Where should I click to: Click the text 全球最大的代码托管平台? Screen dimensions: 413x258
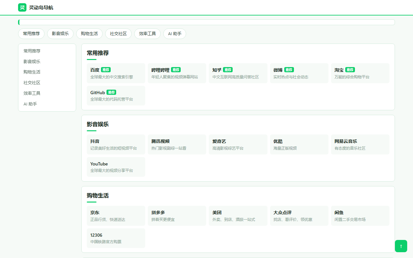tap(112, 99)
